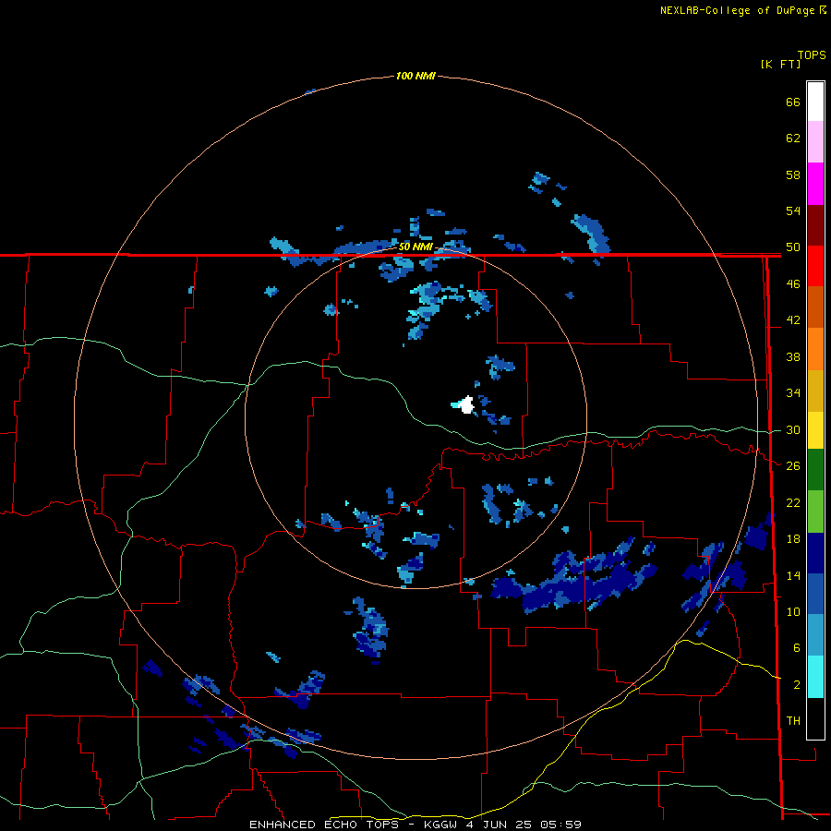Click the 05:59 timestamp
Image resolution: width=831 pixels, height=831 pixels.
560,825
